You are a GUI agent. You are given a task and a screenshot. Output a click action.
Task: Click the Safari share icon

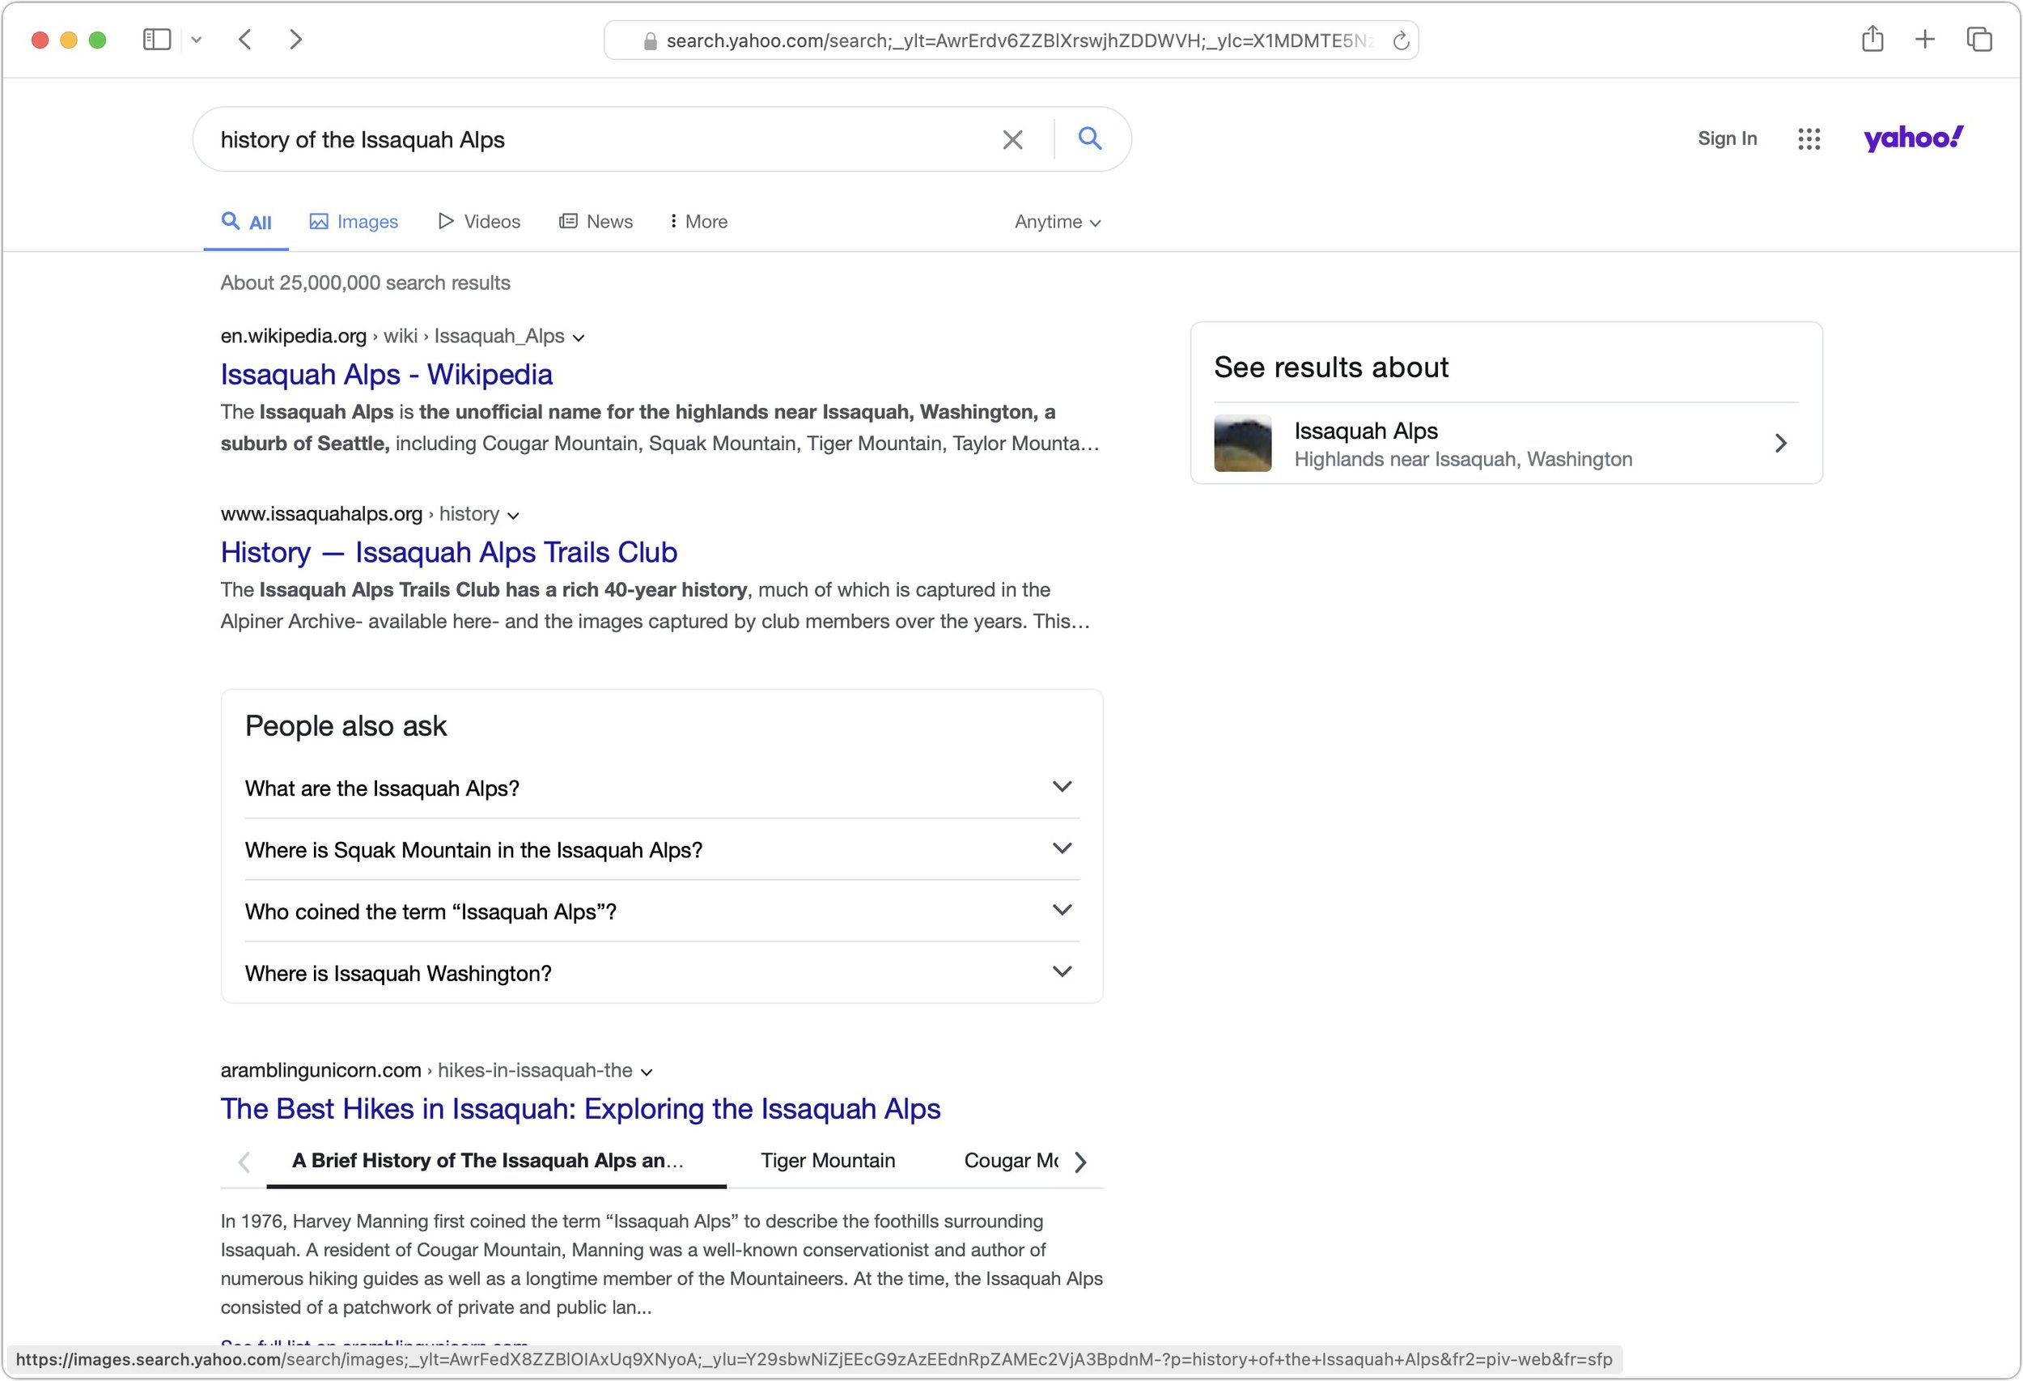[x=1872, y=39]
